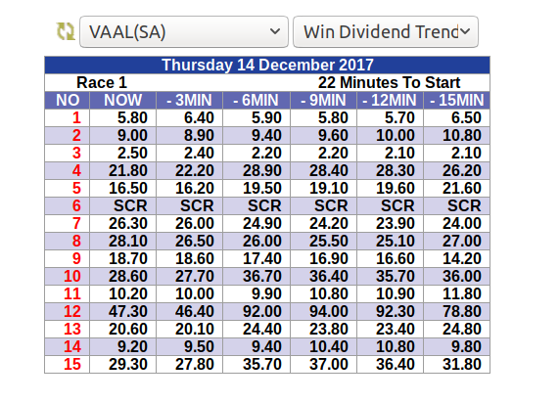Click runner number 15 in red
Image resolution: width=560 pixels, height=403 pixels.
pos(72,364)
